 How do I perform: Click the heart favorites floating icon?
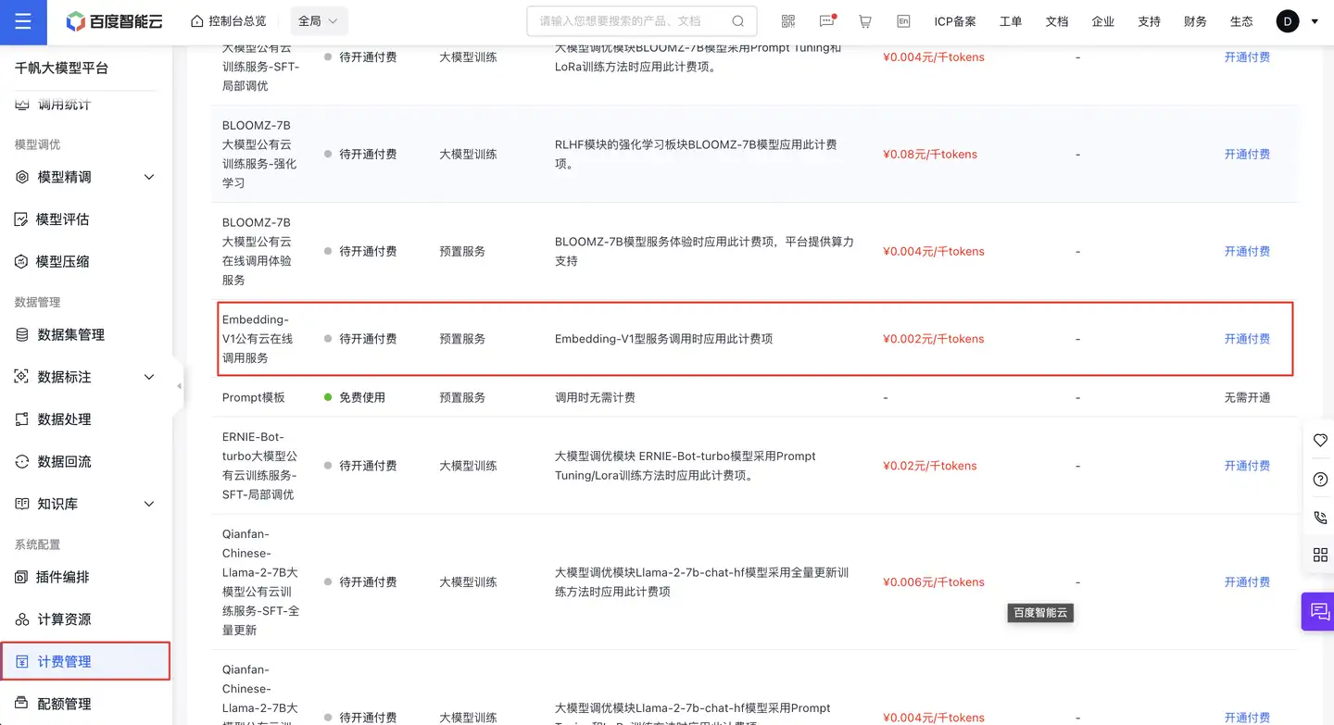pos(1321,441)
